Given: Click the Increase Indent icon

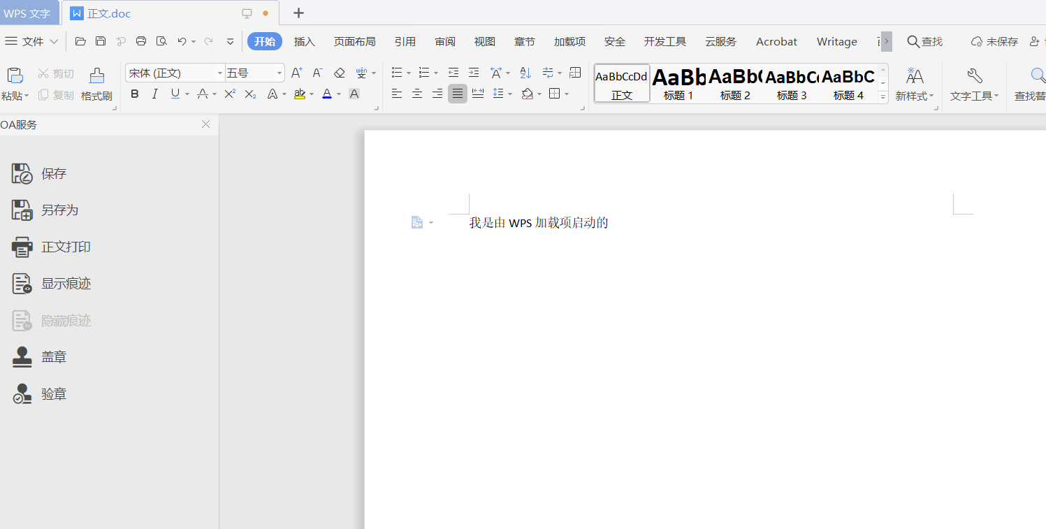Looking at the screenshot, I should (x=474, y=73).
